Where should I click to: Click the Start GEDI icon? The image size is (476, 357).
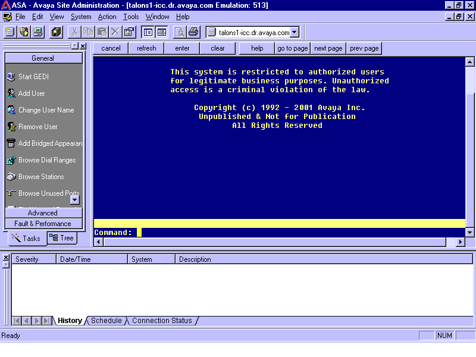coord(11,77)
